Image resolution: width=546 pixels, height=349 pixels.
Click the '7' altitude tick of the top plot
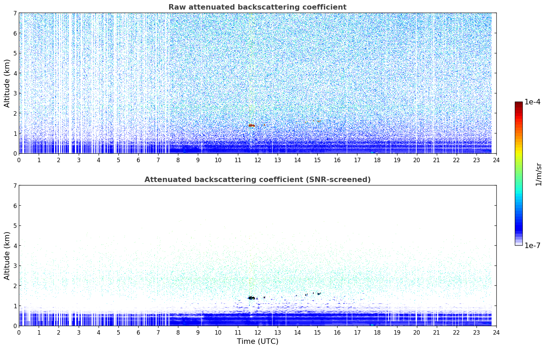click(15, 13)
